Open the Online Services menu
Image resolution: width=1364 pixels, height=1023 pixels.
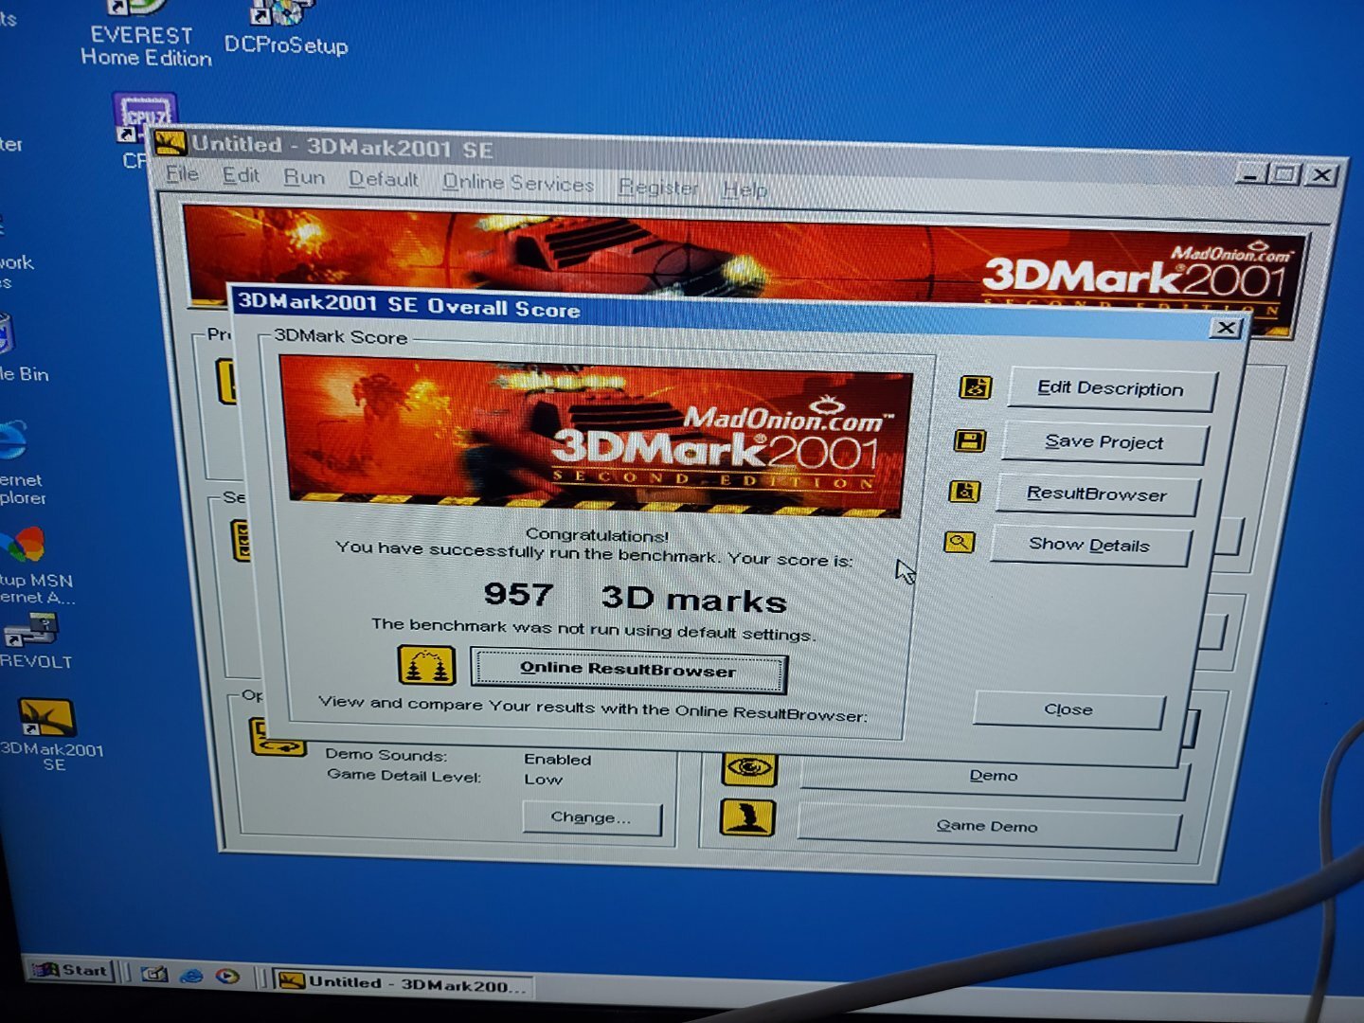518,183
